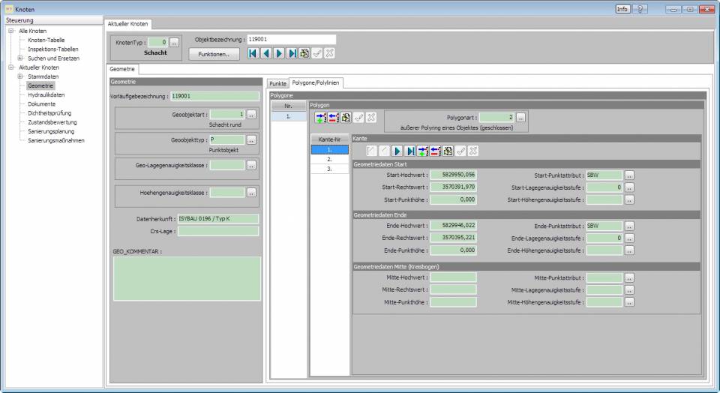The image size is (720, 393).
Task: Go to previous Knoten record
Action: [x=265, y=53]
